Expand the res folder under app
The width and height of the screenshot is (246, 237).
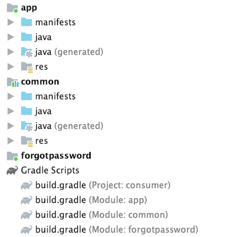tap(10, 67)
